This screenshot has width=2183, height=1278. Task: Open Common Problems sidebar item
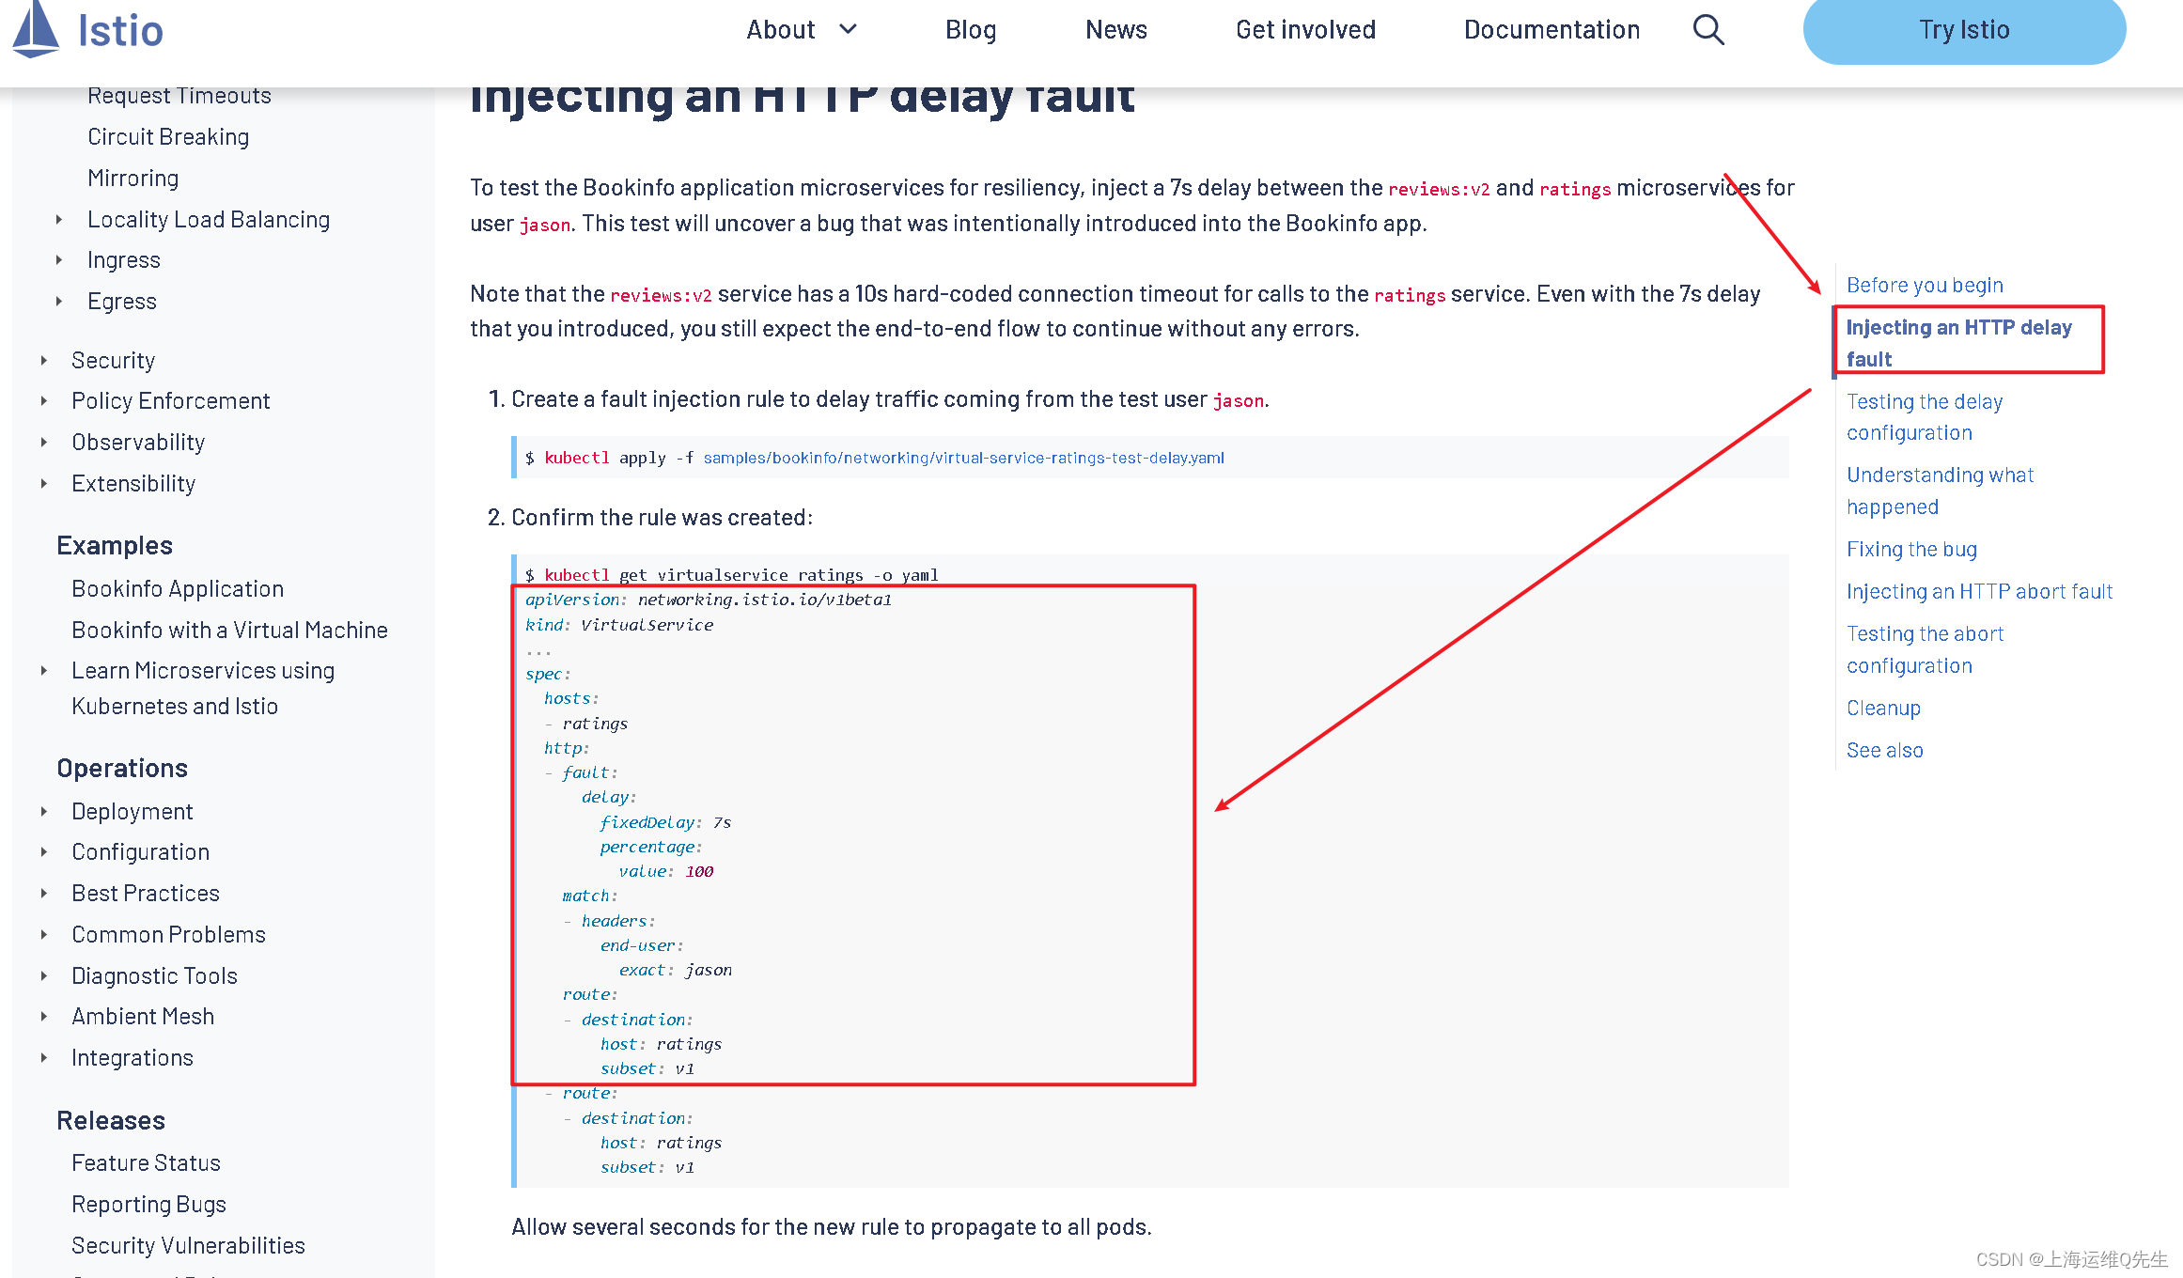coord(168,935)
